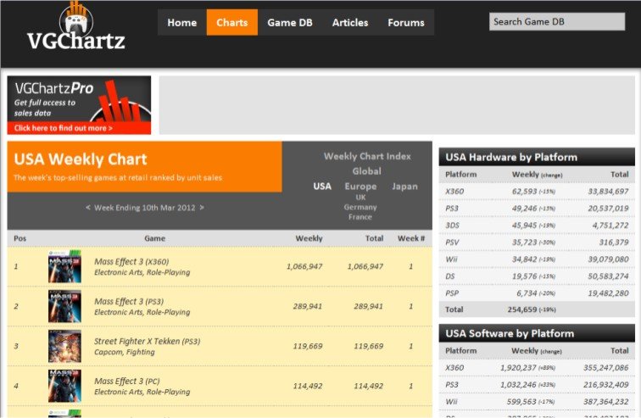
Task: Switch to the Japan chart
Action: (404, 187)
